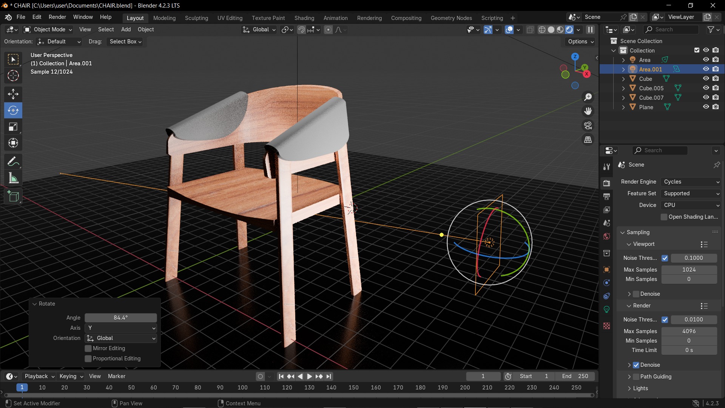725x408 pixels.
Task: Click the Options button in viewport
Action: tap(581, 42)
